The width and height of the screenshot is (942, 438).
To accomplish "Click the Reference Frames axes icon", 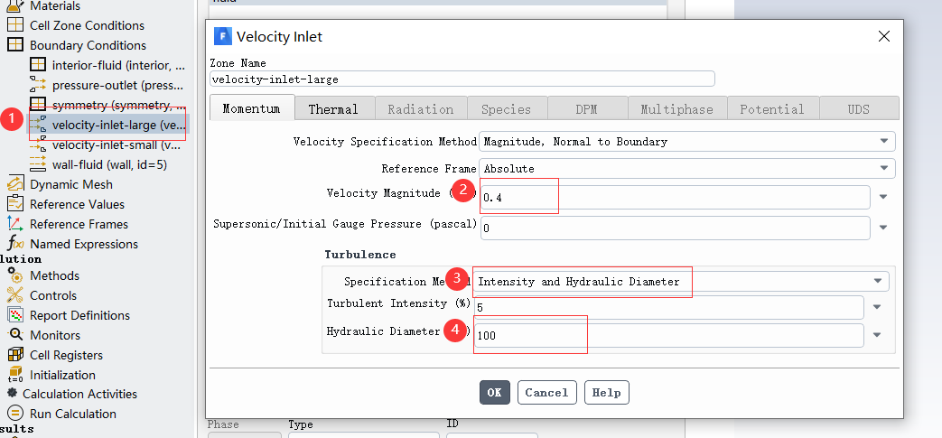I will [x=14, y=224].
